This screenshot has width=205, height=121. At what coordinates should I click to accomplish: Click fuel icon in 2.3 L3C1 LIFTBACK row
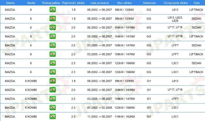coord(52,72)
